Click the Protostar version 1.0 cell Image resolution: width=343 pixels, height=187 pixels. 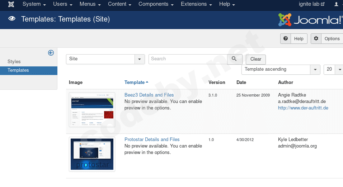click(211, 140)
